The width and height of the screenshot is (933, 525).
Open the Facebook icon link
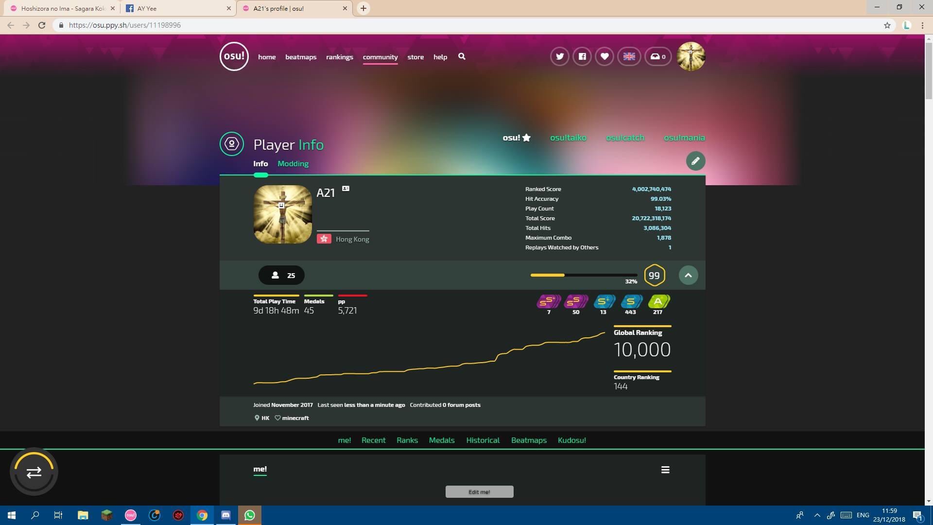[582, 56]
